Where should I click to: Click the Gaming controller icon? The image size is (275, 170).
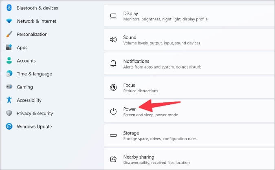pos(9,87)
